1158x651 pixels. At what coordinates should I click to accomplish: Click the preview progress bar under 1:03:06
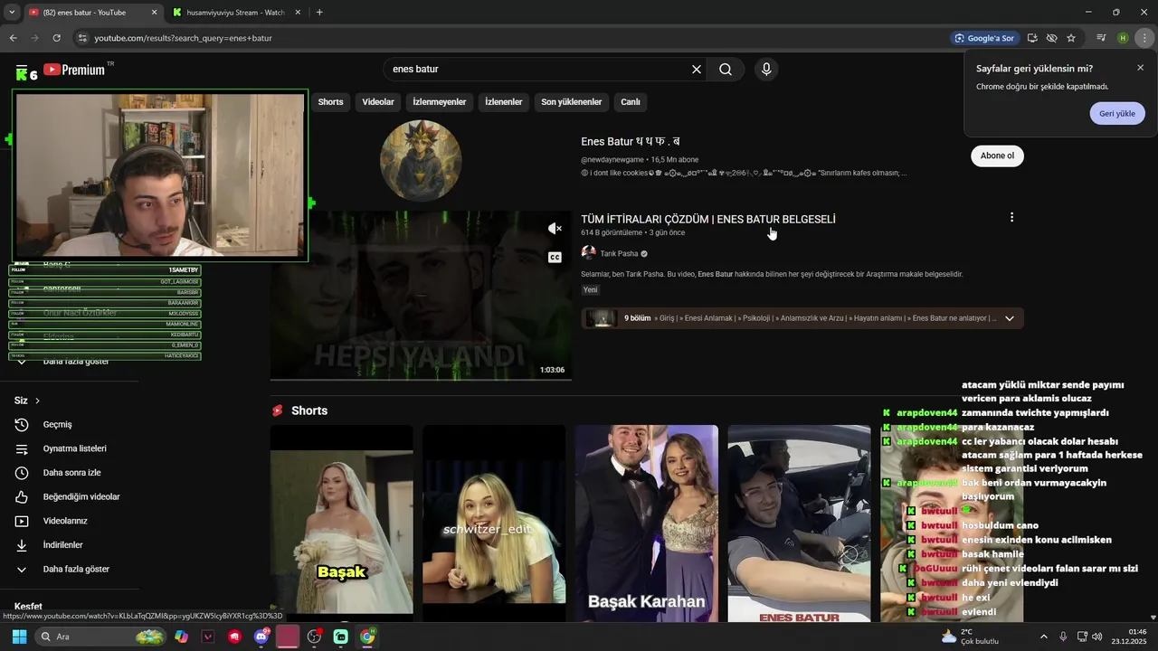click(x=421, y=379)
